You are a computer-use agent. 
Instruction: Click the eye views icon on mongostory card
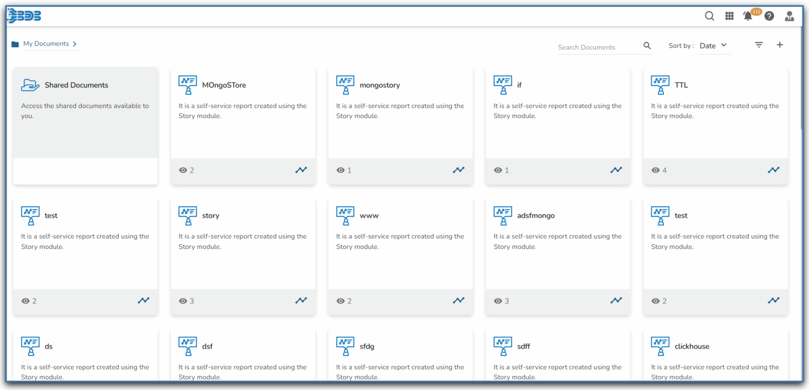[x=341, y=170]
